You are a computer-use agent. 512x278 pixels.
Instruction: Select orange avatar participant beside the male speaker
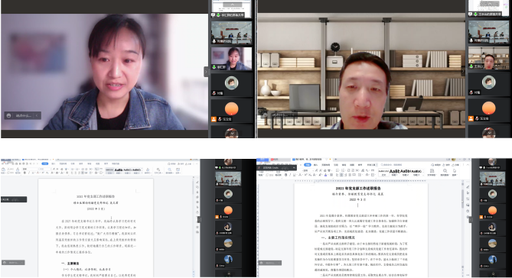(x=488, y=108)
